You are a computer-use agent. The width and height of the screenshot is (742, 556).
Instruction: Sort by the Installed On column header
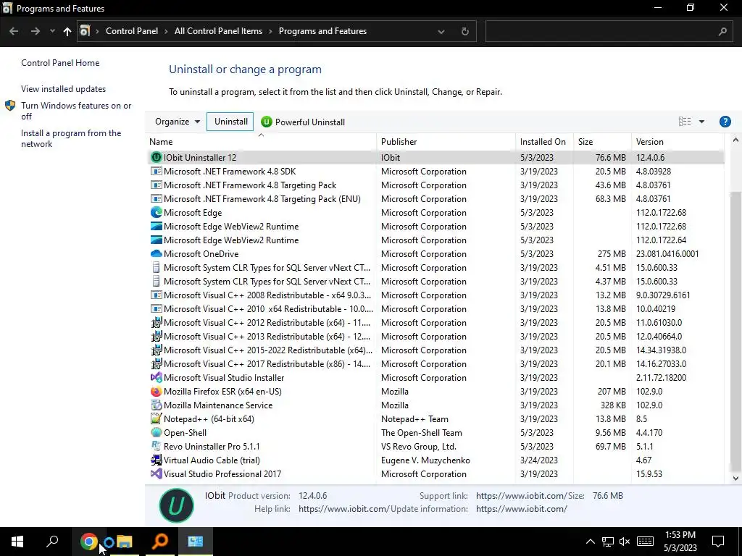[544, 142]
